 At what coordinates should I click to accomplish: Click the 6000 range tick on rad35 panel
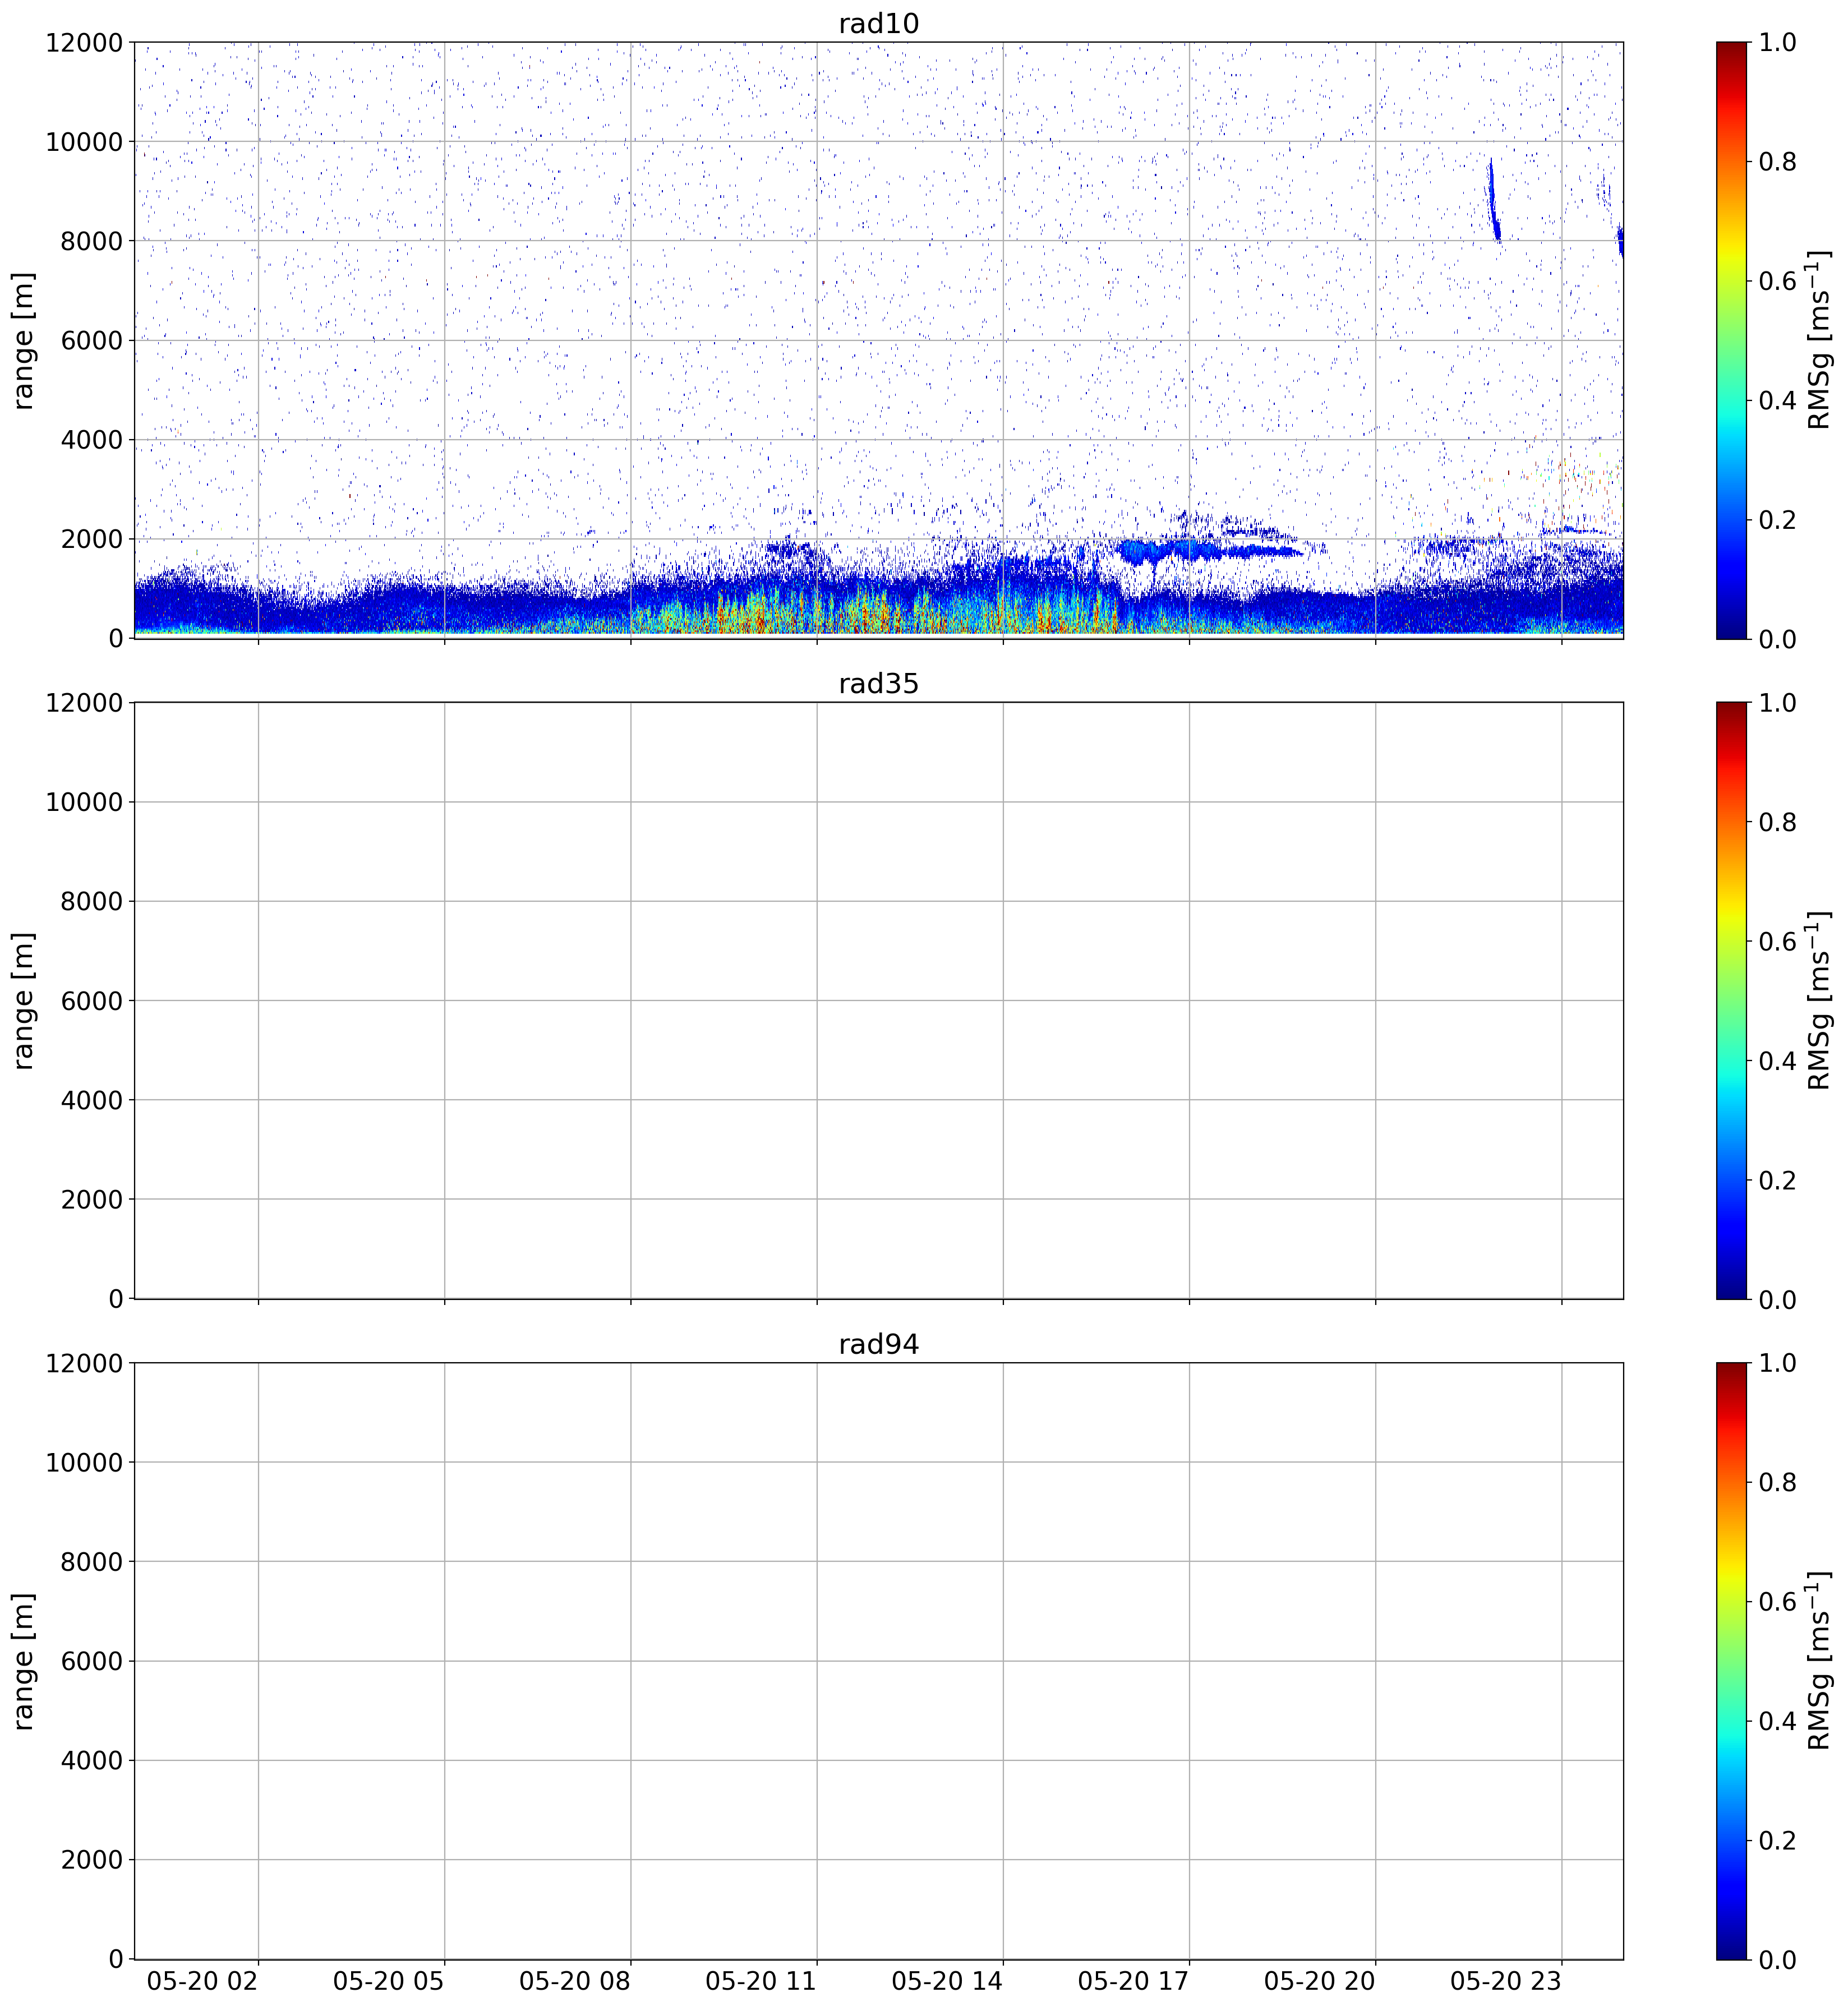coord(91,1001)
